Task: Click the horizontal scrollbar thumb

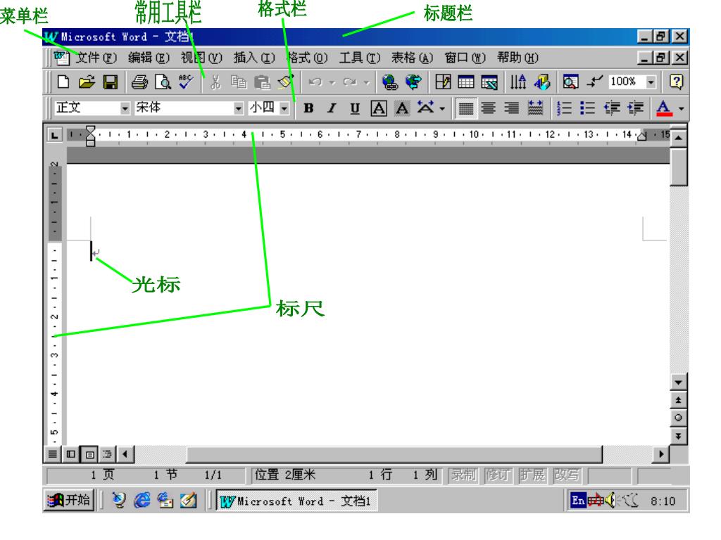Action: pos(394,454)
